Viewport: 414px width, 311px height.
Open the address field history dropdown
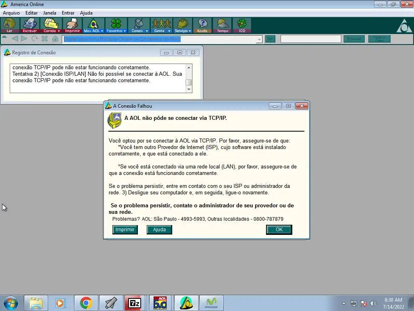(x=260, y=39)
